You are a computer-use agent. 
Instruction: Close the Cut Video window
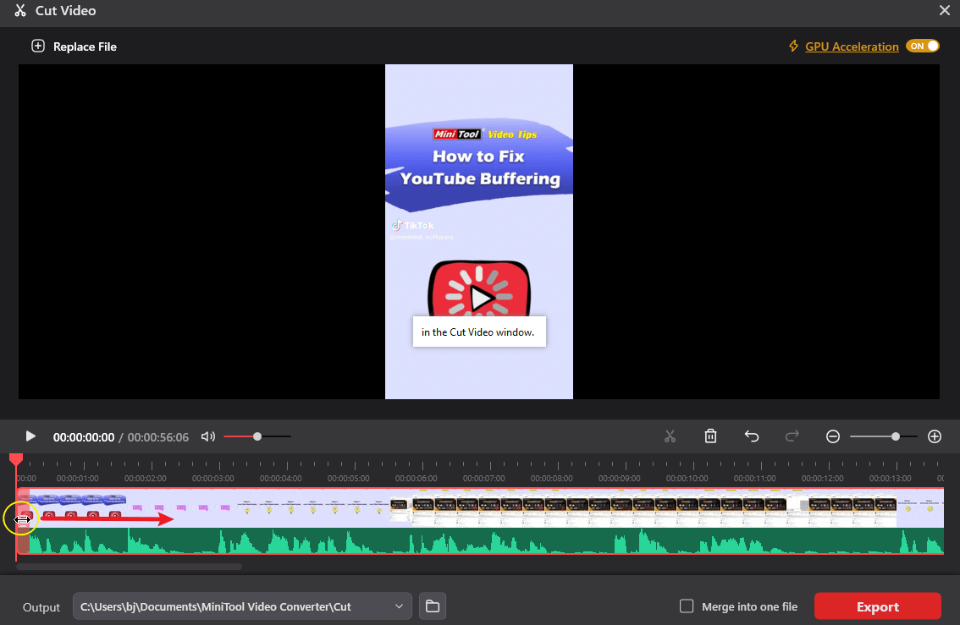pyautogui.click(x=945, y=10)
